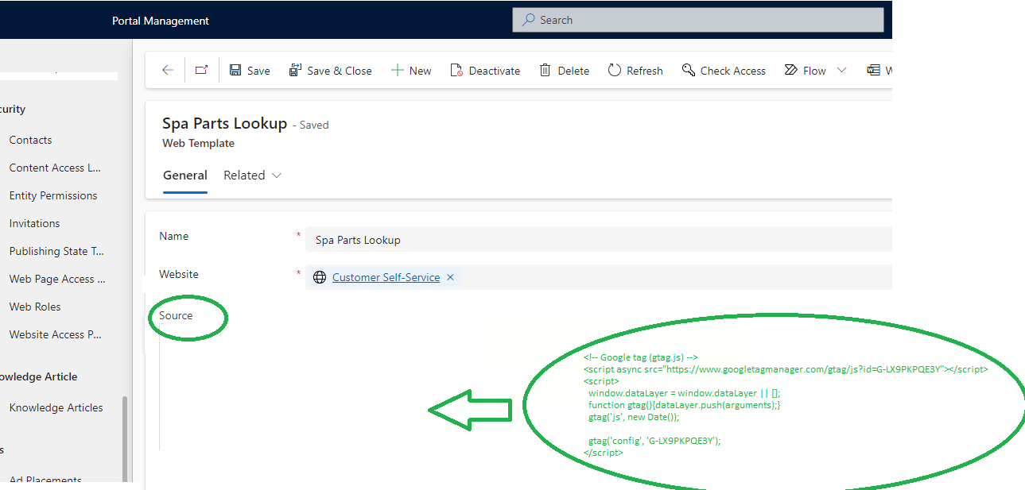The image size is (1025, 490).
Task: Remove Customer Self-Service from Website field
Action: click(x=450, y=277)
